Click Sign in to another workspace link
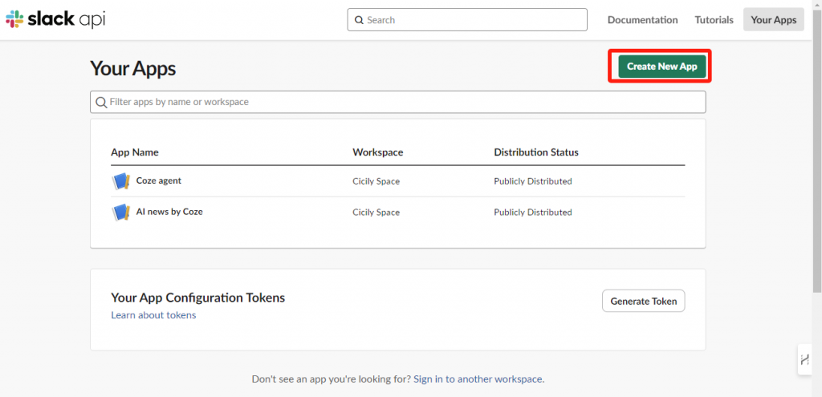The height and width of the screenshot is (397, 822). [x=478, y=379]
